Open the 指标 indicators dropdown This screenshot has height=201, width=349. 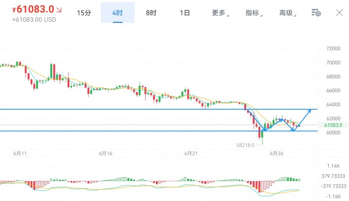pyautogui.click(x=254, y=13)
